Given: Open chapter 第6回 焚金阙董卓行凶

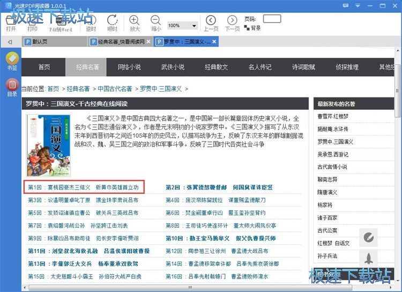Looking at the screenshot, I should (215, 213).
